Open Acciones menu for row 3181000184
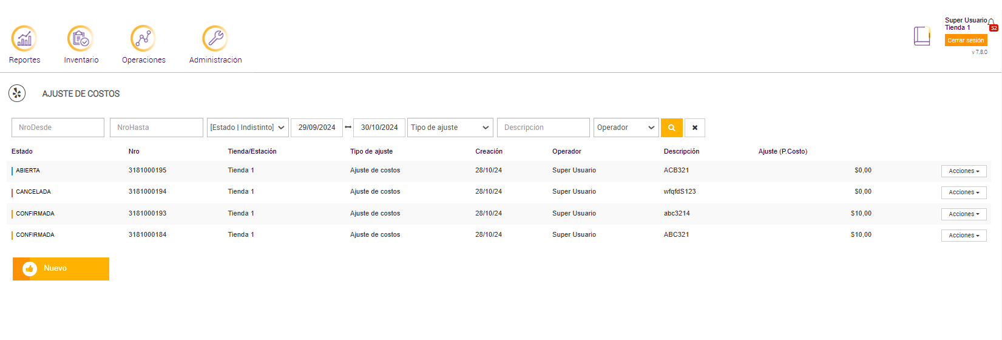The width and height of the screenshot is (1002, 340). point(963,236)
